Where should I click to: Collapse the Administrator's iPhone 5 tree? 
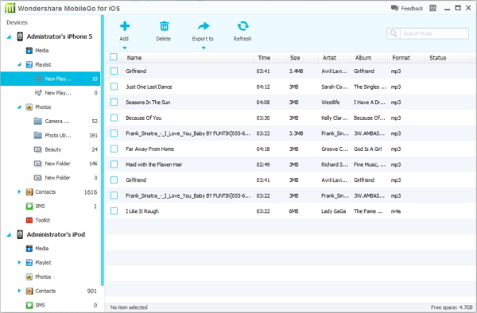pyautogui.click(x=9, y=37)
